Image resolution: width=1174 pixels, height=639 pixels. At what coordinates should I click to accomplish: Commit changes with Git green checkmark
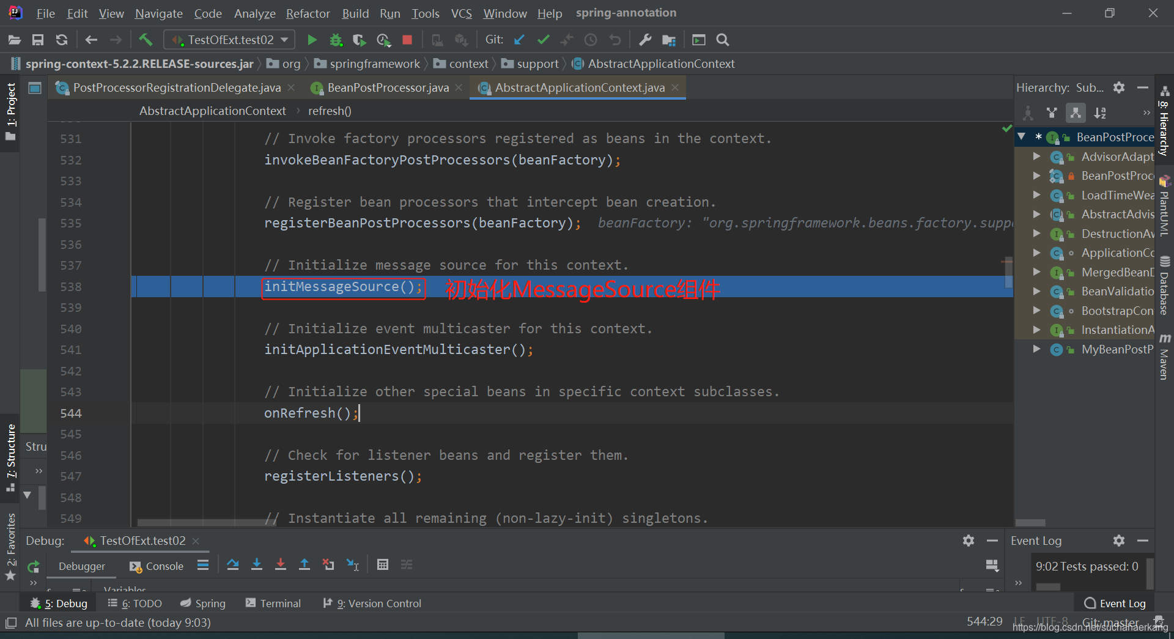[543, 40]
